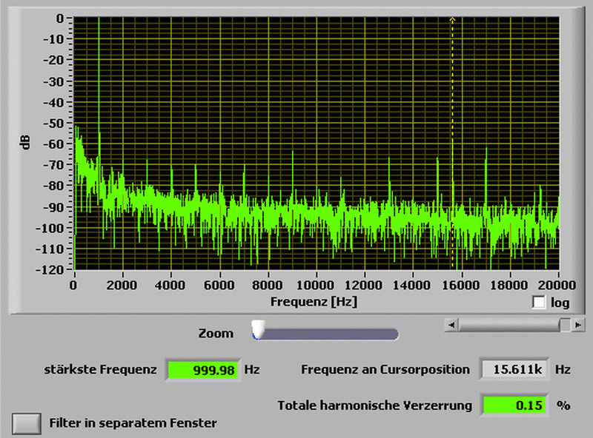Click the stärkste Frequenz value 999.98
The image size is (593, 438).
pyautogui.click(x=202, y=370)
